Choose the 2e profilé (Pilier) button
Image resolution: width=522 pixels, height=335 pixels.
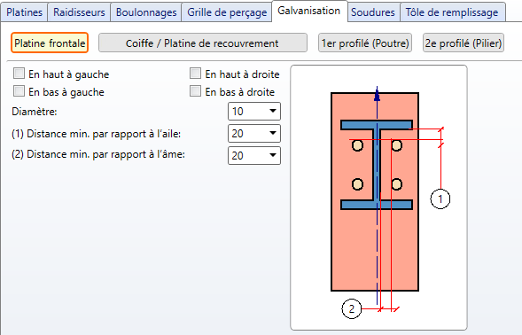pyautogui.click(x=464, y=43)
